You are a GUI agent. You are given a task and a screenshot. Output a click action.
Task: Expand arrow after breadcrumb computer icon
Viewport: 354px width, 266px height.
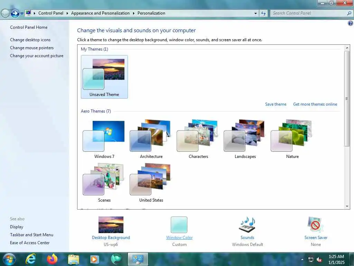point(35,14)
